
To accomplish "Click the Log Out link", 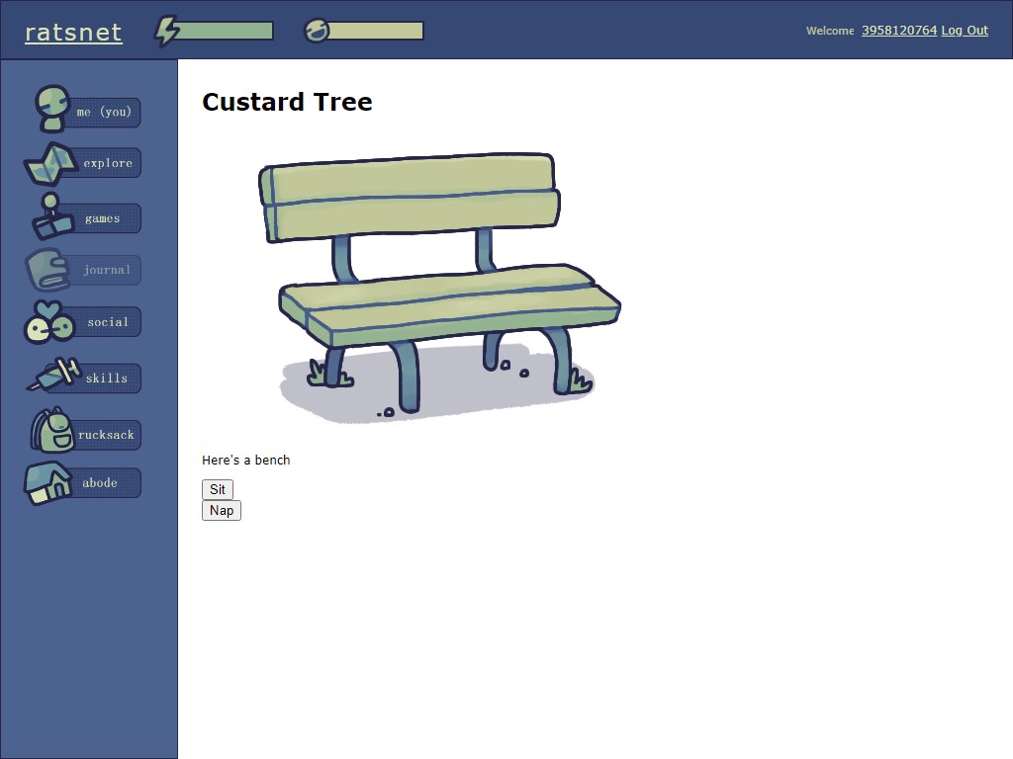I will (964, 31).
